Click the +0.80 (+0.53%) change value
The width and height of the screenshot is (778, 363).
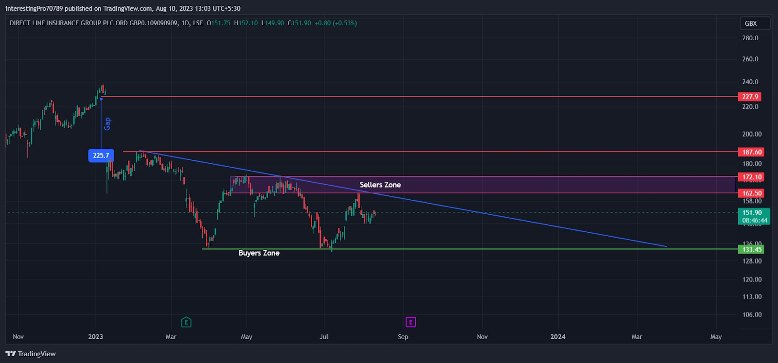[x=336, y=23]
